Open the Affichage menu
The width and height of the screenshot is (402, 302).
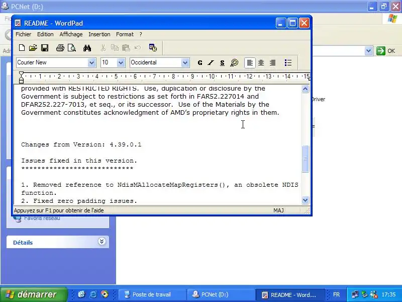pyautogui.click(x=71, y=34)
